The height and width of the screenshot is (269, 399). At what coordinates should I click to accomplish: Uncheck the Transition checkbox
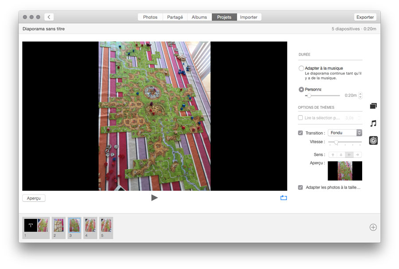[301, 133]
